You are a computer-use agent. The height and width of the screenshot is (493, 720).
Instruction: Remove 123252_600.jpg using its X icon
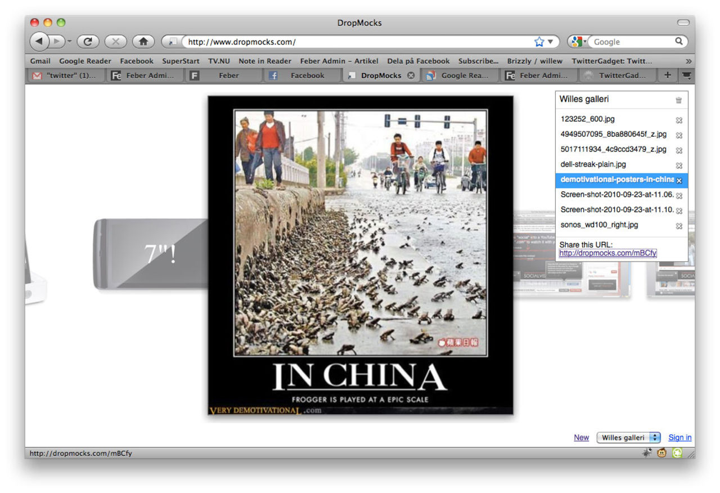tap(679, 120)
